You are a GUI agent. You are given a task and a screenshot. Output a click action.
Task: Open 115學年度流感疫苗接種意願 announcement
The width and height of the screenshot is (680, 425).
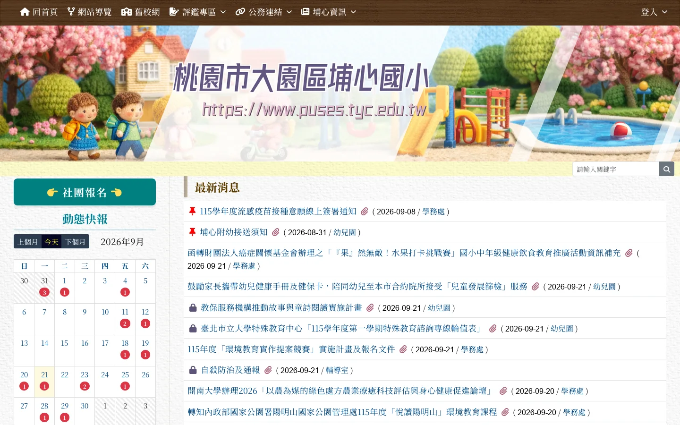[x=278, y=212]
